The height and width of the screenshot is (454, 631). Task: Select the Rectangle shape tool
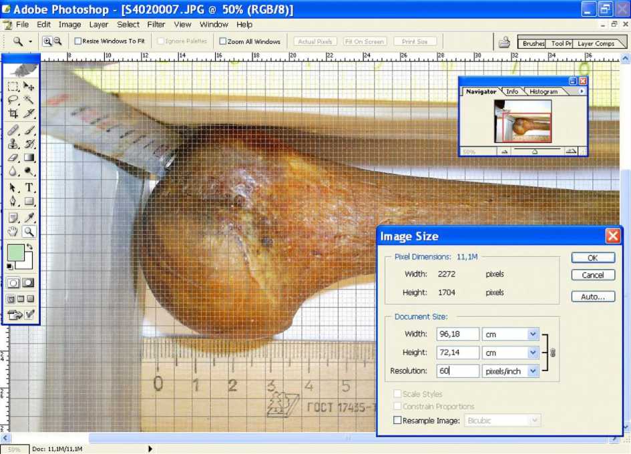29,201
